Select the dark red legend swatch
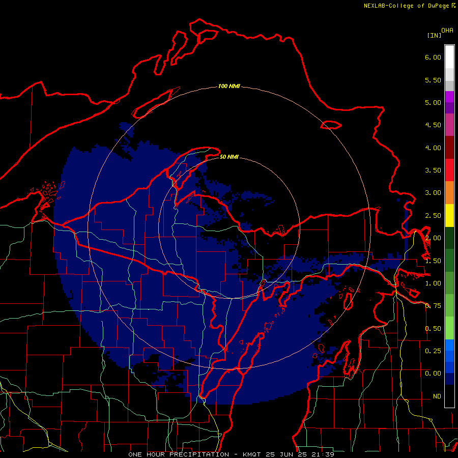This screenshot has width=458, height=458. click(449, 148)
